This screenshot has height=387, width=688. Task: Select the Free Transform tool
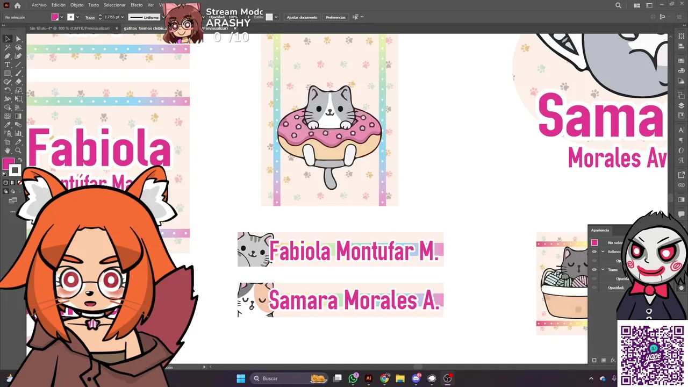(18, 99)
